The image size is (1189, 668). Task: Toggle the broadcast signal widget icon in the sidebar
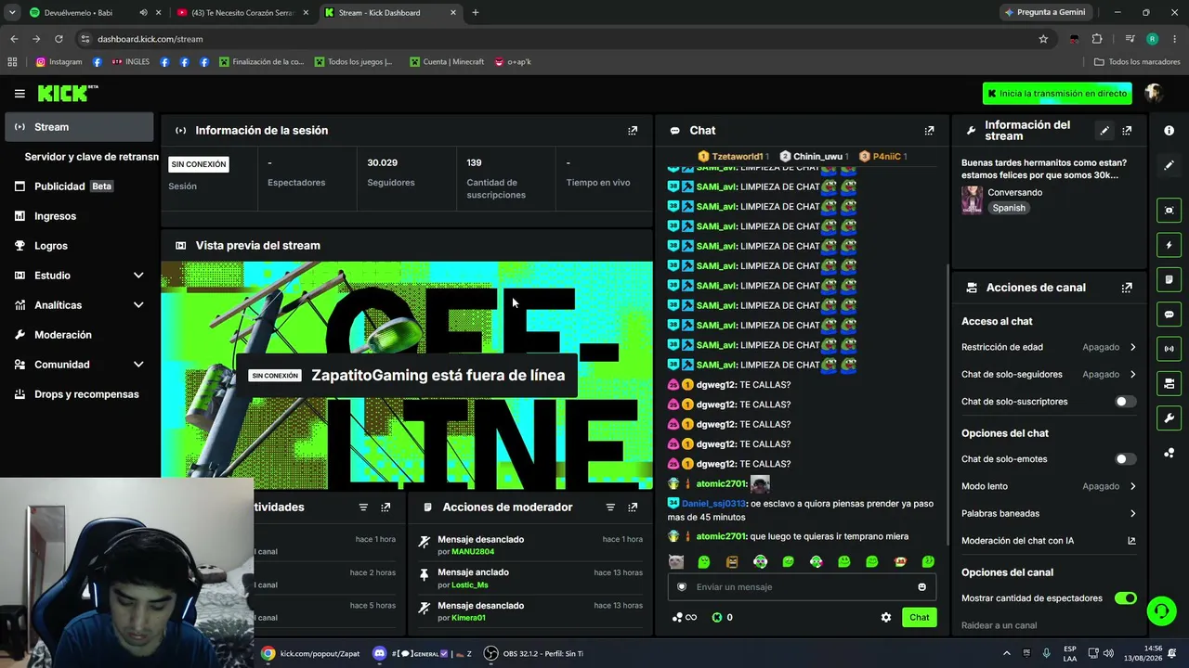click(x=1169, y=349)
